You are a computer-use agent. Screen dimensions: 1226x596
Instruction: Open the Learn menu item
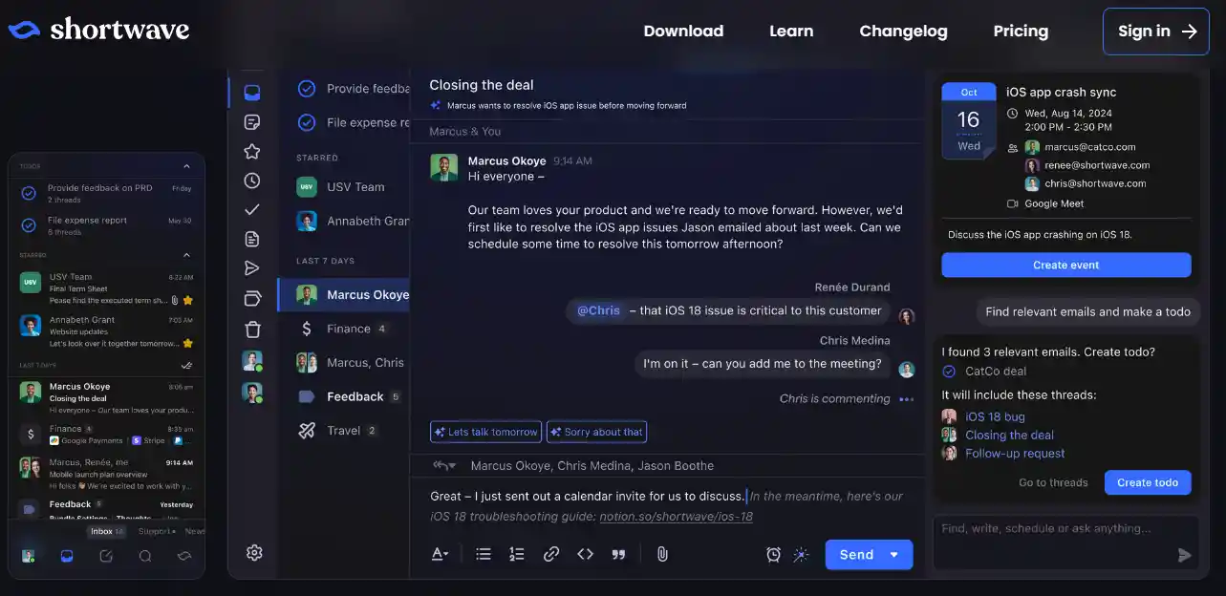(791, 31)
